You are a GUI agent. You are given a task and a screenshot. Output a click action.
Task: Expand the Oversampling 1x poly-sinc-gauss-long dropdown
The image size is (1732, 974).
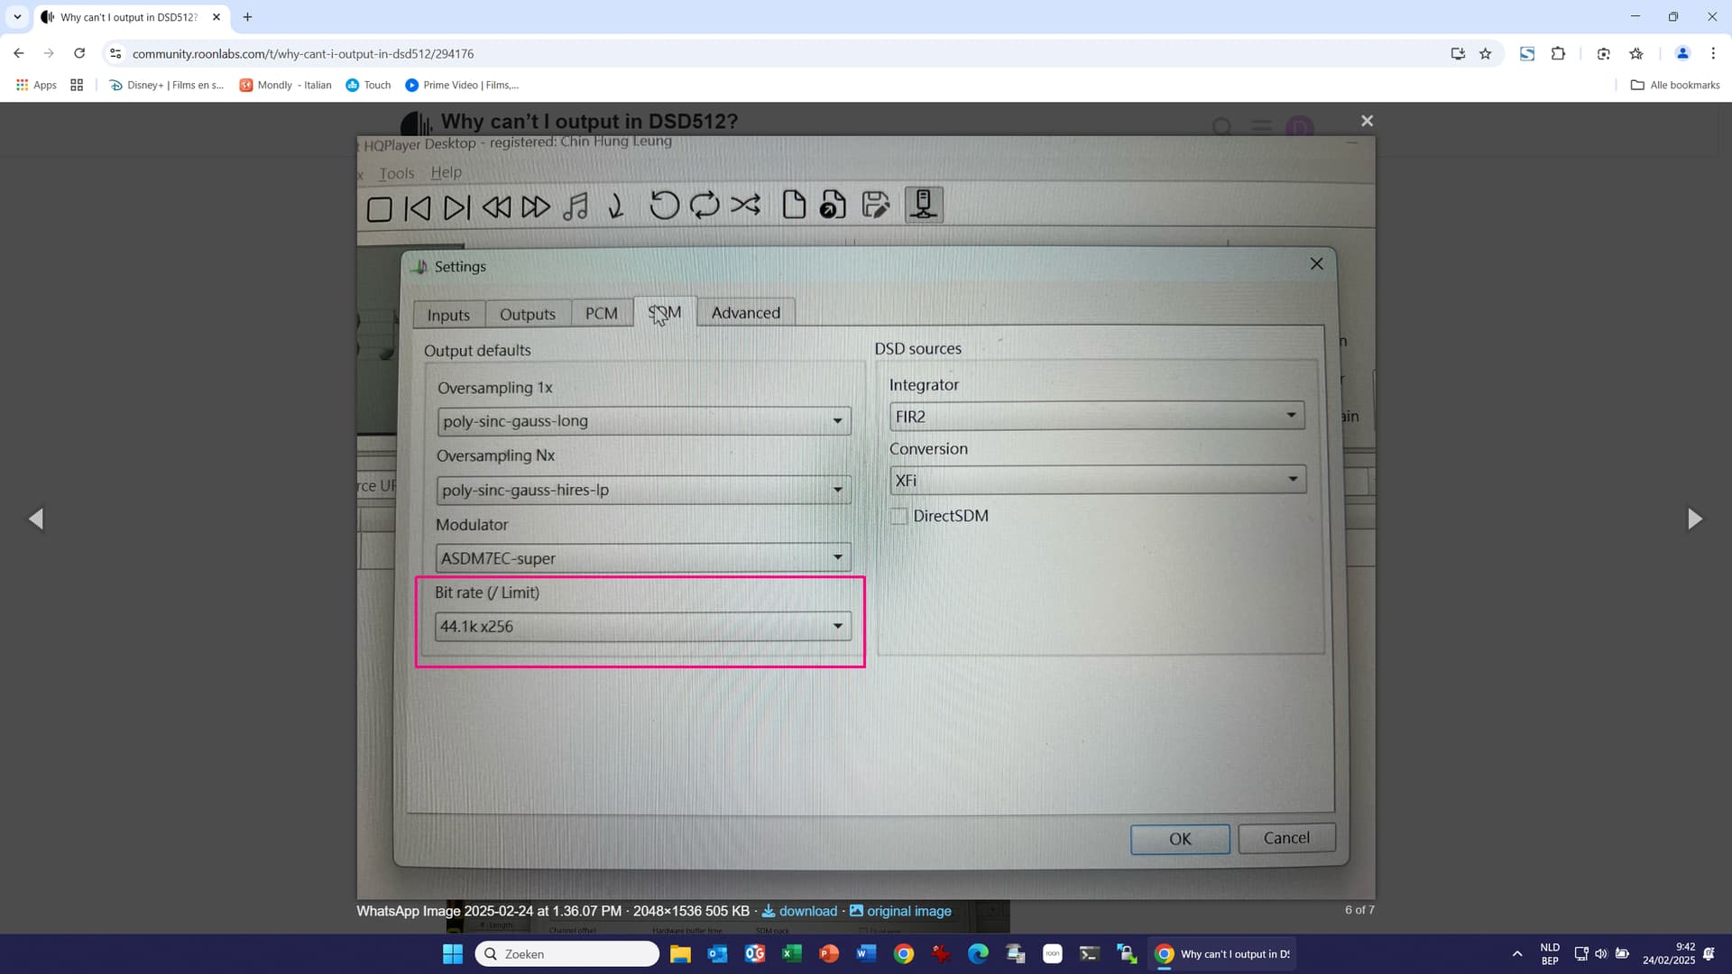click(644, 421)
